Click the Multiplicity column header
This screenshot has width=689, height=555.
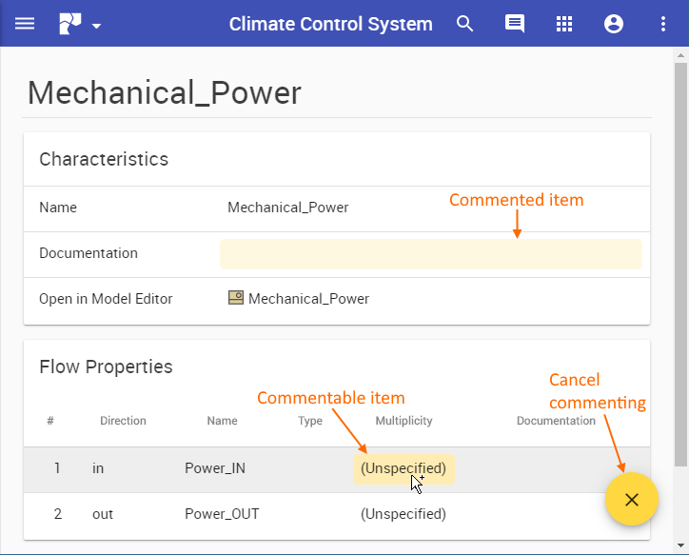coord(404,421)
